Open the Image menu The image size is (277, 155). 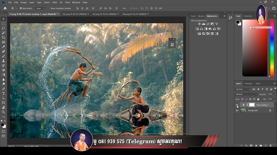click(23, 3)
